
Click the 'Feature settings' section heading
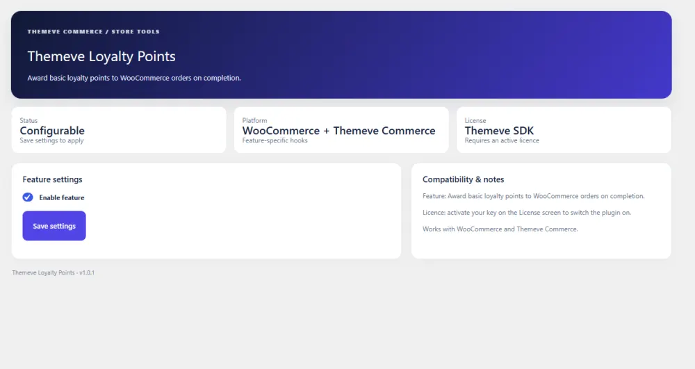[x=52, y=179]
